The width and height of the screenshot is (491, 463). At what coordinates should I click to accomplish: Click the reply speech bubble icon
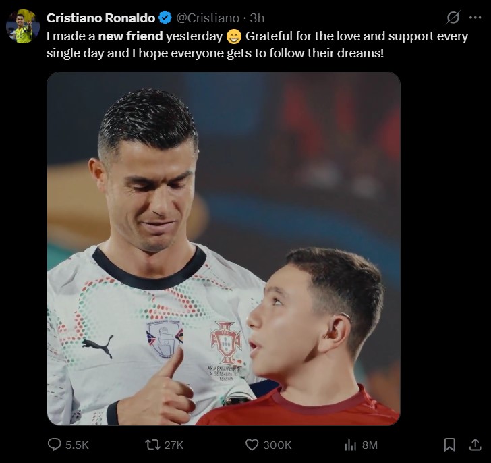tap(55, 445)
